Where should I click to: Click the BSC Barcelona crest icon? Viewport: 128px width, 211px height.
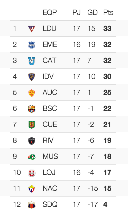(x=32, y=109)
